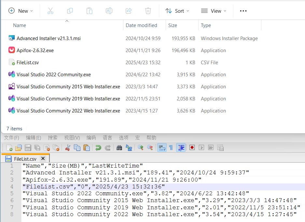Open the 选项 menu

(124, 138)
